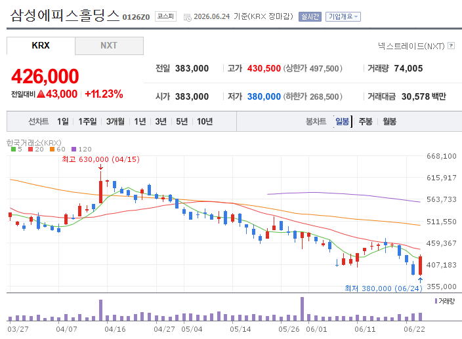Viewport: 462px width, 339px height.
Task: Click the 코스피 market badge
Action: tap(165, 16)
